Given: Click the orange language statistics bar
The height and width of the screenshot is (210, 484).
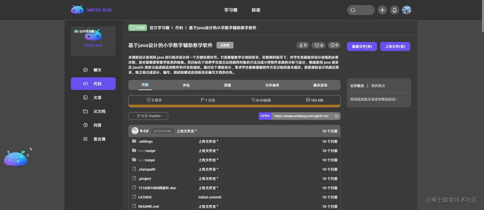Looking at the screenshot, I should 234,106.
